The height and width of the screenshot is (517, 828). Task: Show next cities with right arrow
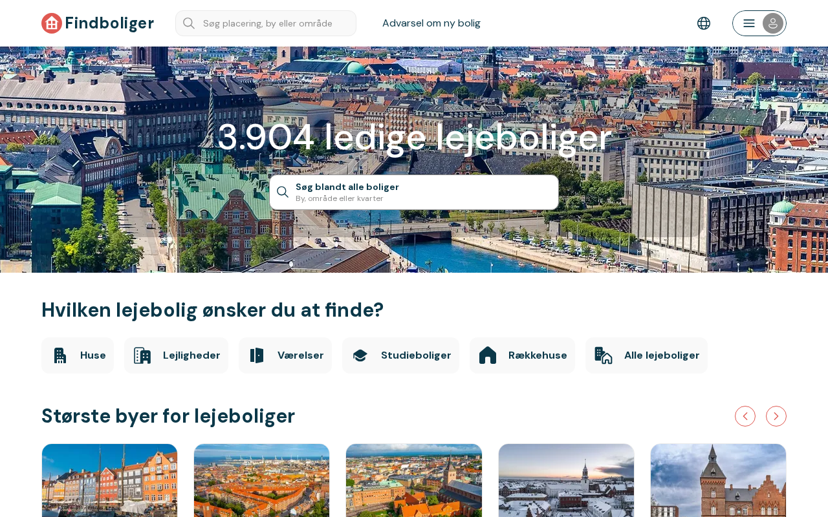[776, 416]
